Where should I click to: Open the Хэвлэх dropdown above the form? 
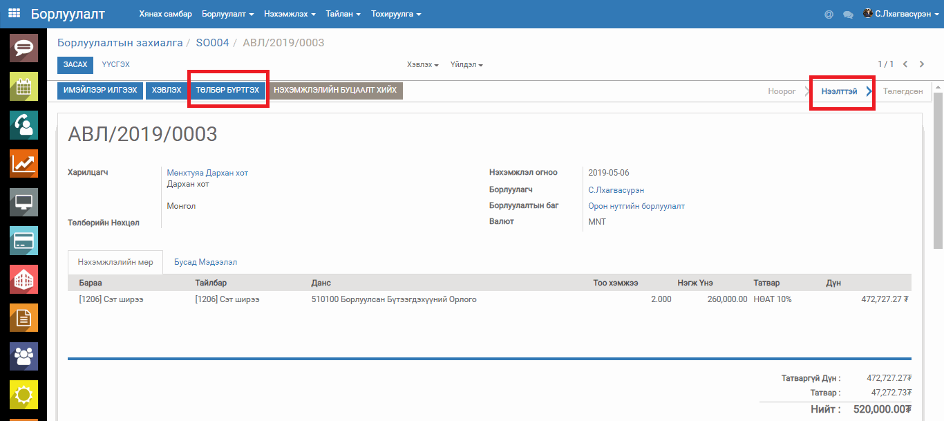(x=423, y=64)
